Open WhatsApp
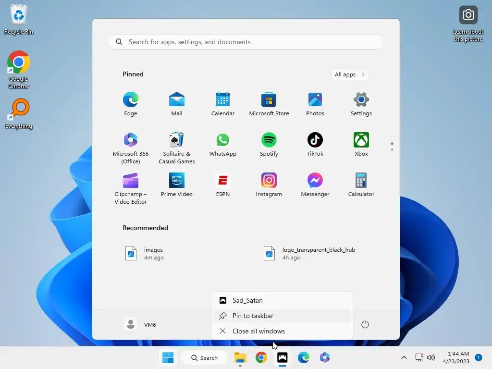 tap(223, 145)
